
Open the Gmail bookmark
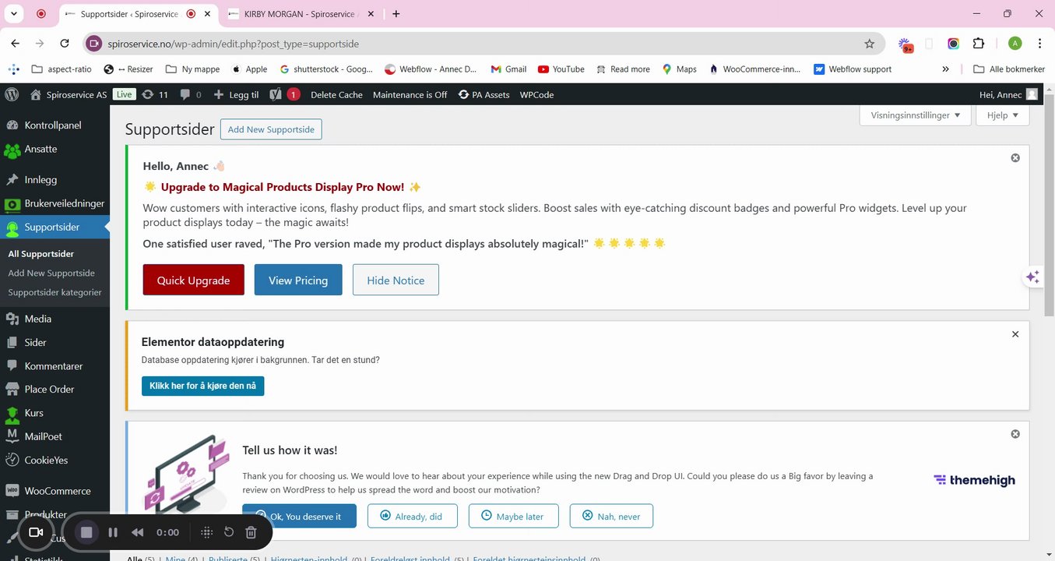(x=508, y=69)
